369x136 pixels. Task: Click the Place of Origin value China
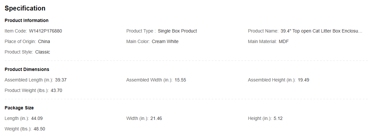44,42
